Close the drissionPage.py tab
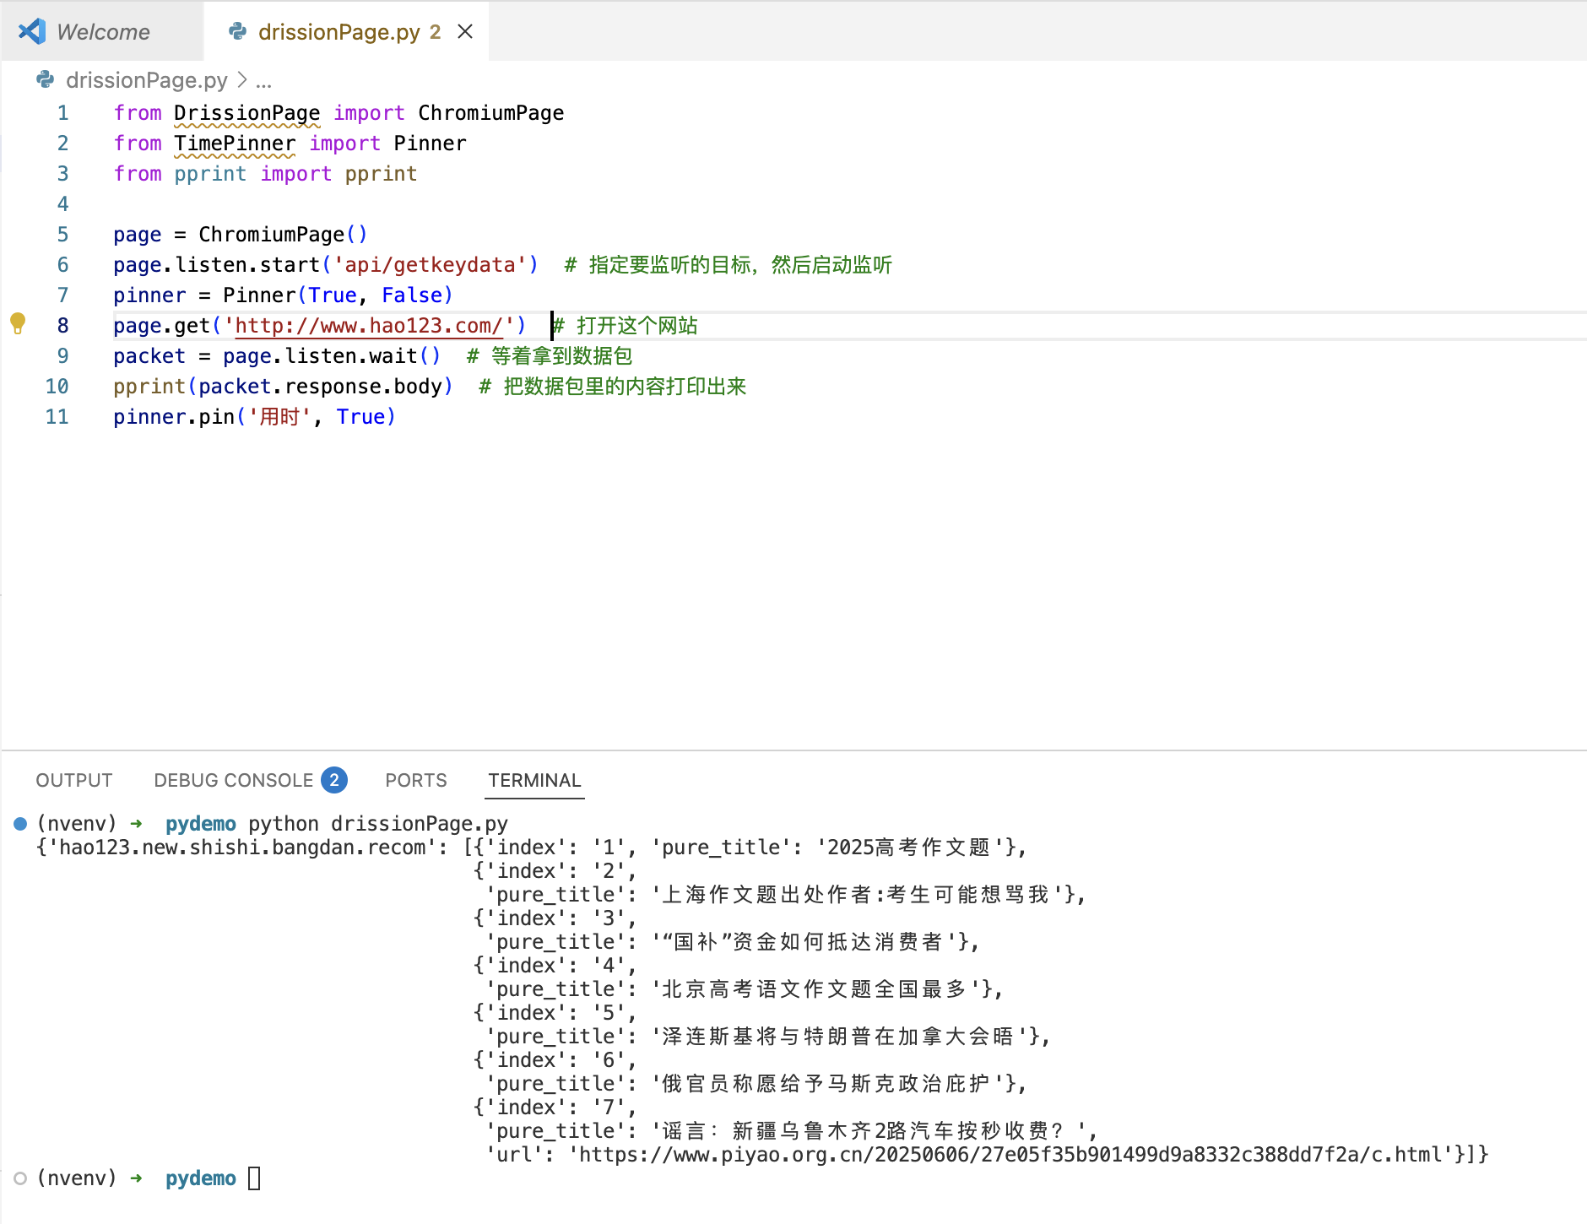Screen dimensions: 1587x1224 (x=464, y=31)
